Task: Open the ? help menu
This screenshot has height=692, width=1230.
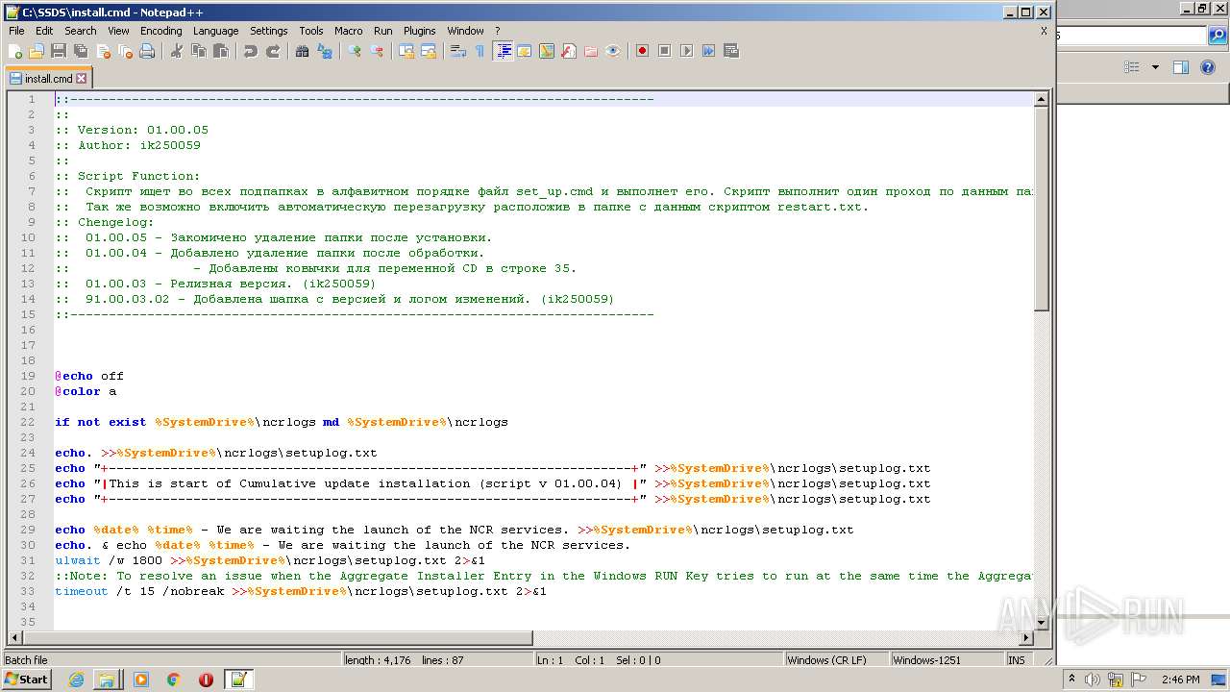Action: (497, 31)
